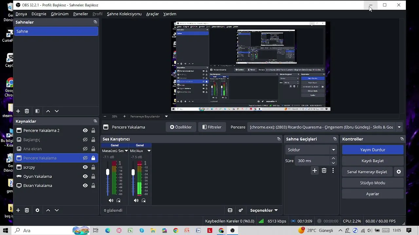Move the scene down in the Sahneler toolbar
The image size is (419, 235).
click(57, 111)
